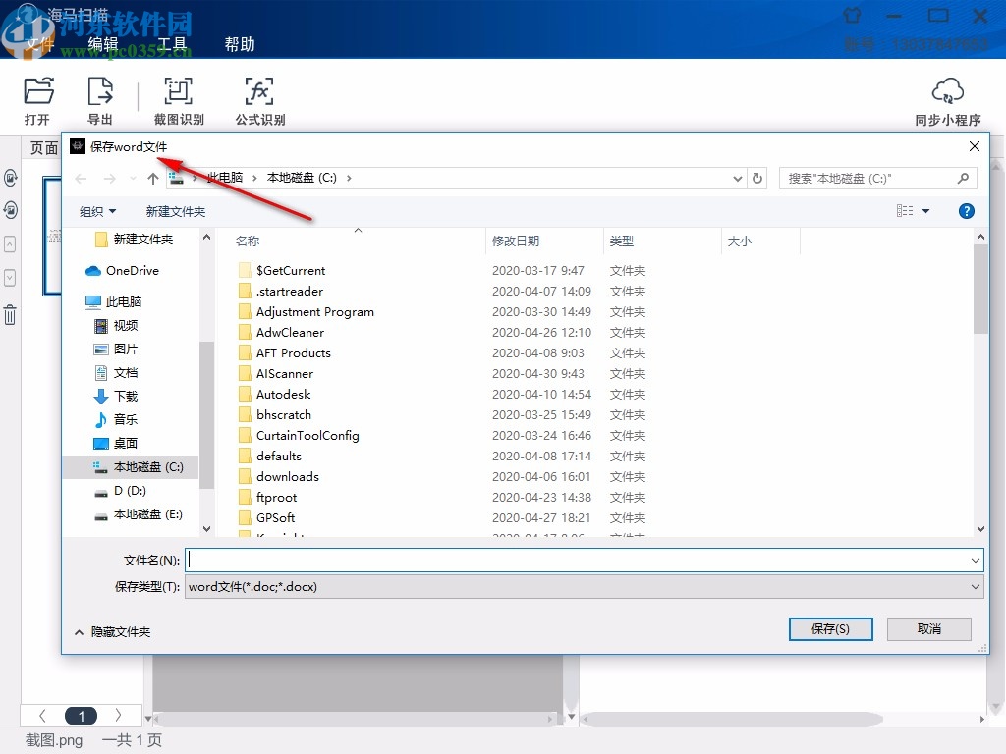Select 桌面 in navigation pane
This screenshot has height=754, width=1006.
(x=116, y=443)
